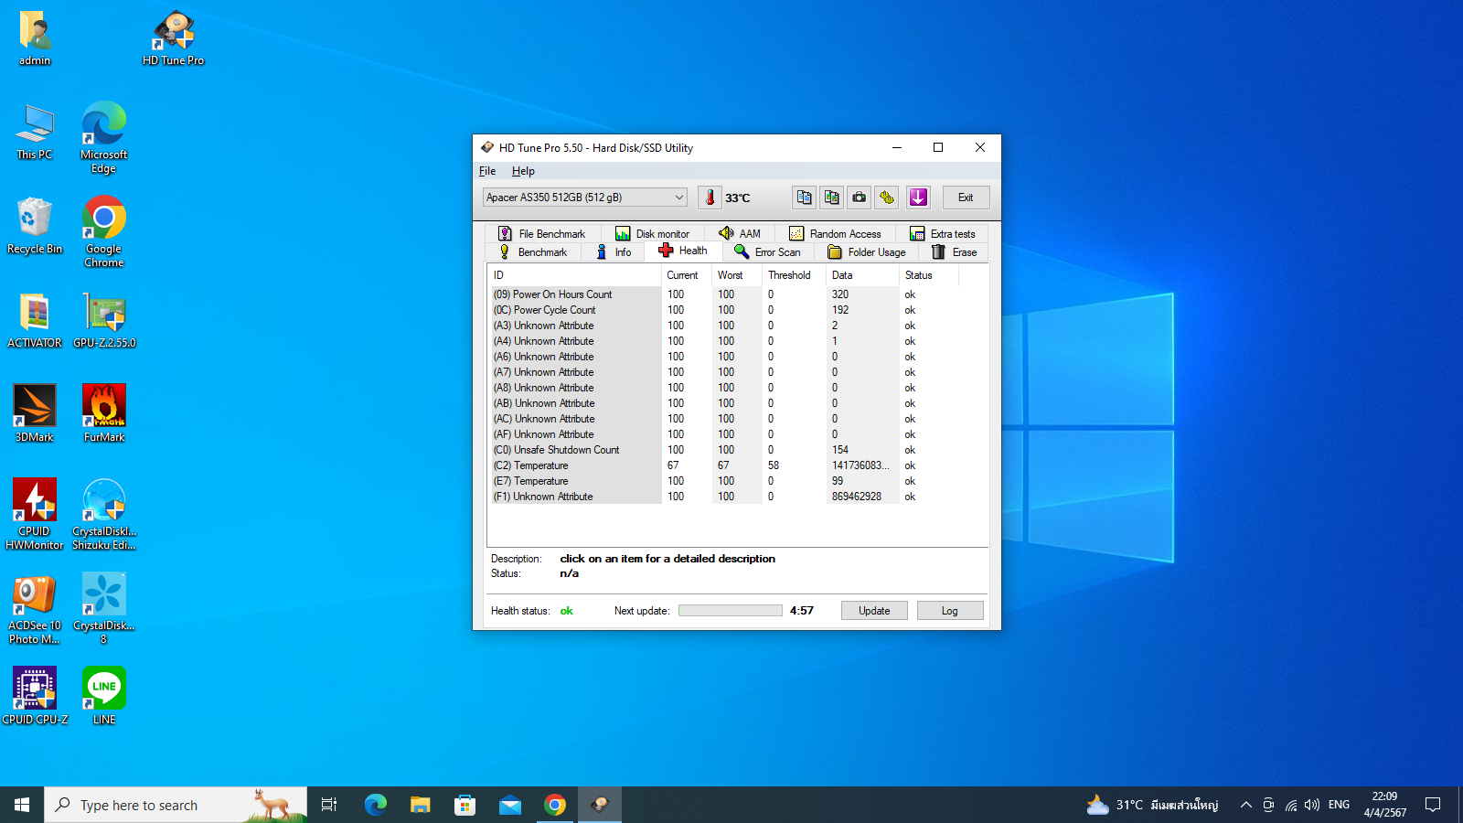Screen dimensions: 1463x823
Task: Open the AAM tab
Action: [740, 234]
